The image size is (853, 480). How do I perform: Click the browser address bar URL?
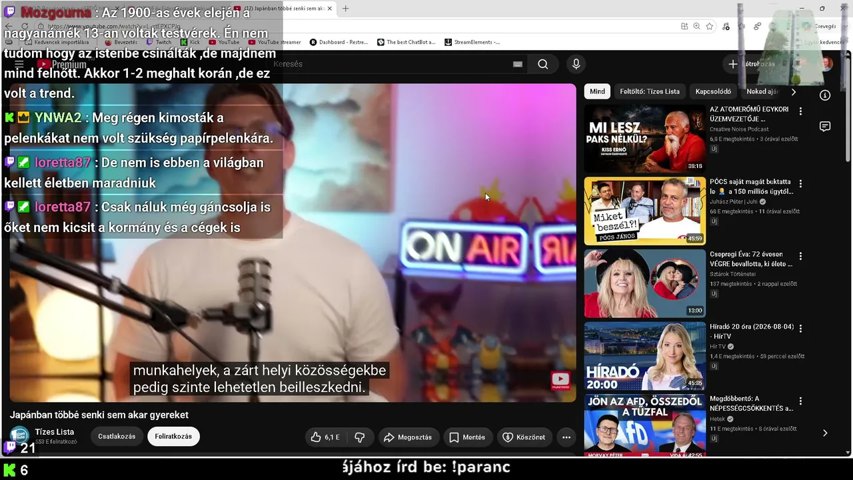pyautogui.click(x=113, y=27)
